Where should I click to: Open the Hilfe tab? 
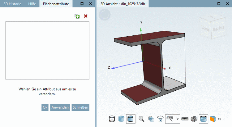click(x=32, y=4)
